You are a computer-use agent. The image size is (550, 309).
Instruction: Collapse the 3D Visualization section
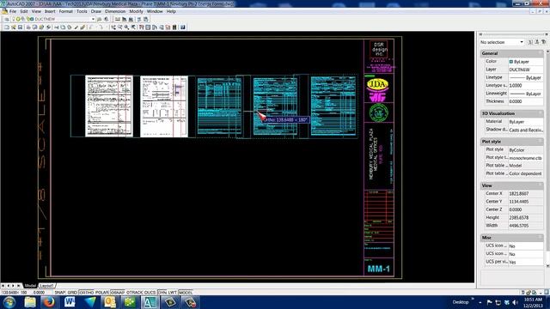(x=541, y=113)
